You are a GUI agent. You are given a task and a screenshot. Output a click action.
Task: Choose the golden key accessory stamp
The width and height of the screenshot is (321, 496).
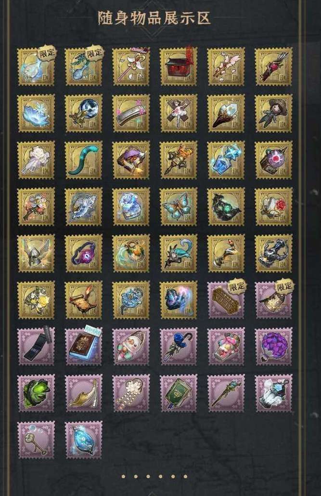(36, 440)
